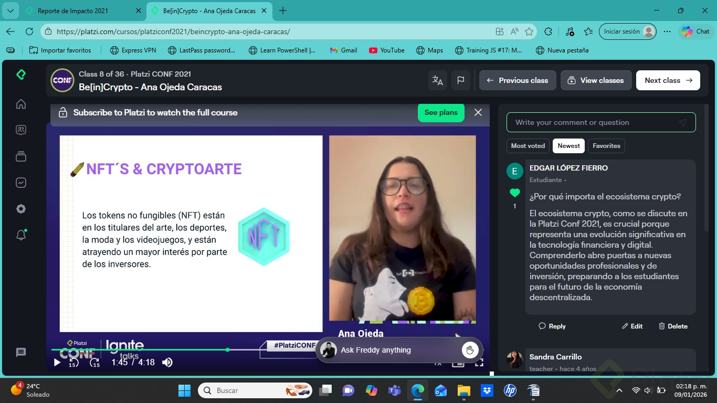Open the Express VPN bookmark
Viewport: 717px width, 403px height.
point(133,50)
